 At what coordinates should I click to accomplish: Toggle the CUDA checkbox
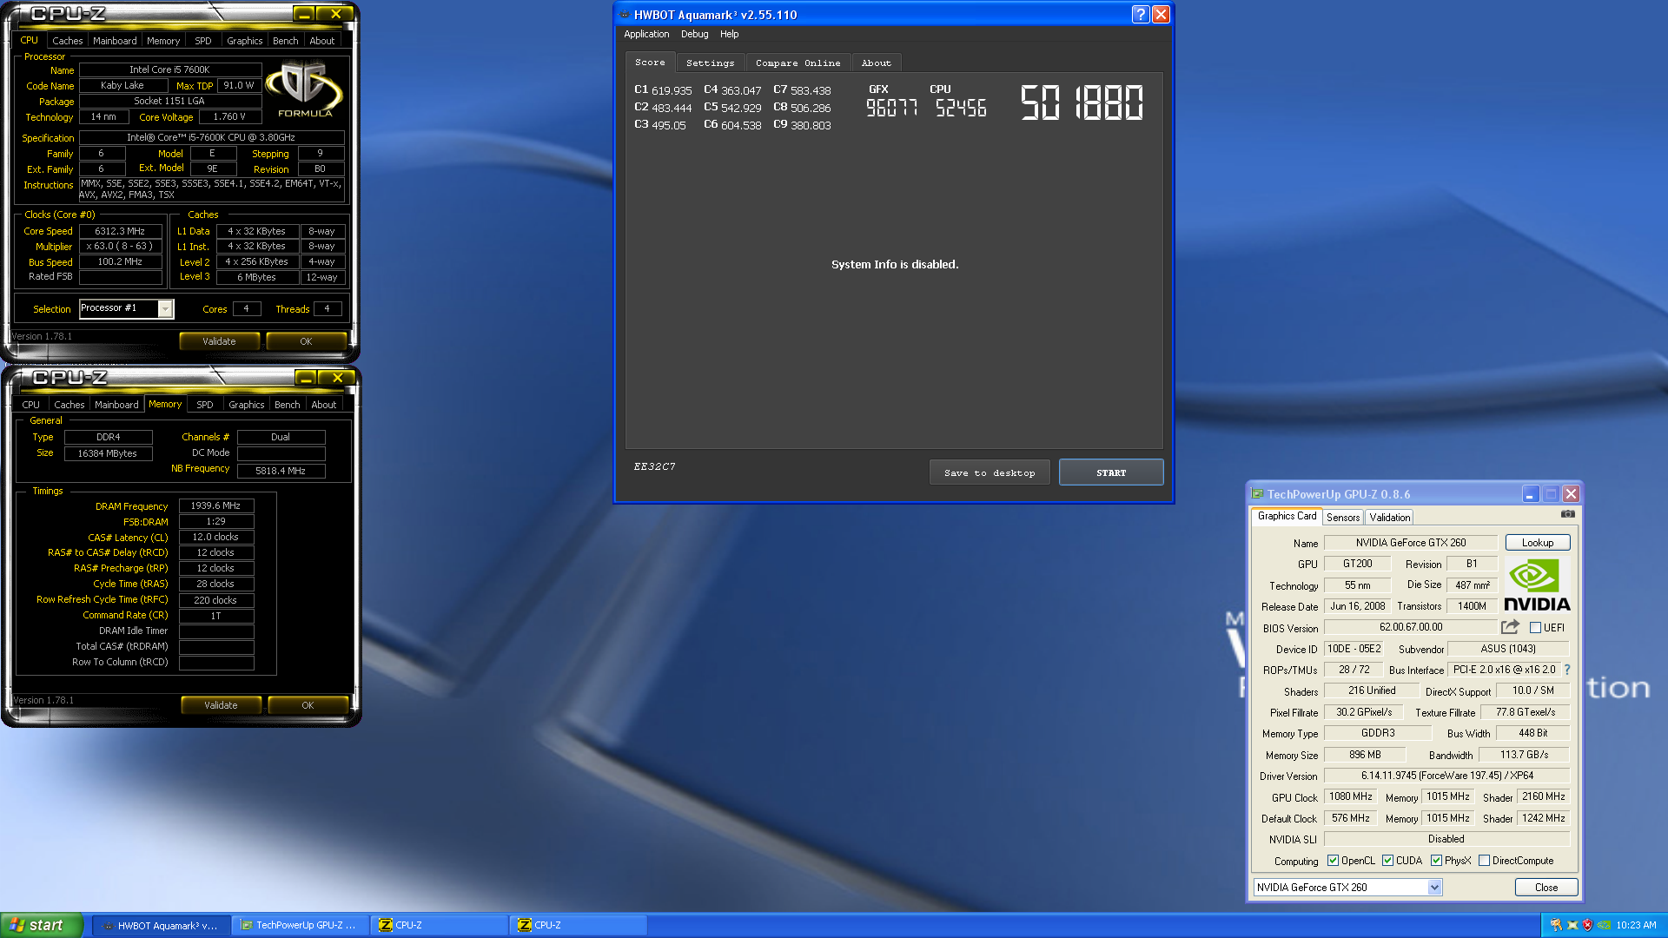pos(1387,861)
